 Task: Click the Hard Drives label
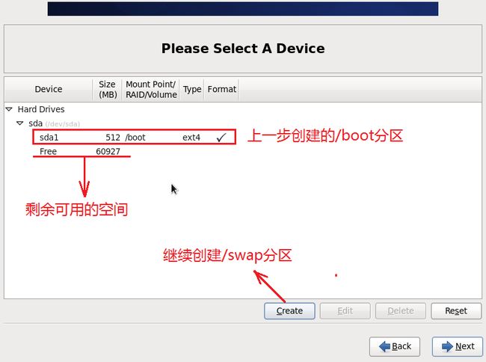[x=41, y=109]
